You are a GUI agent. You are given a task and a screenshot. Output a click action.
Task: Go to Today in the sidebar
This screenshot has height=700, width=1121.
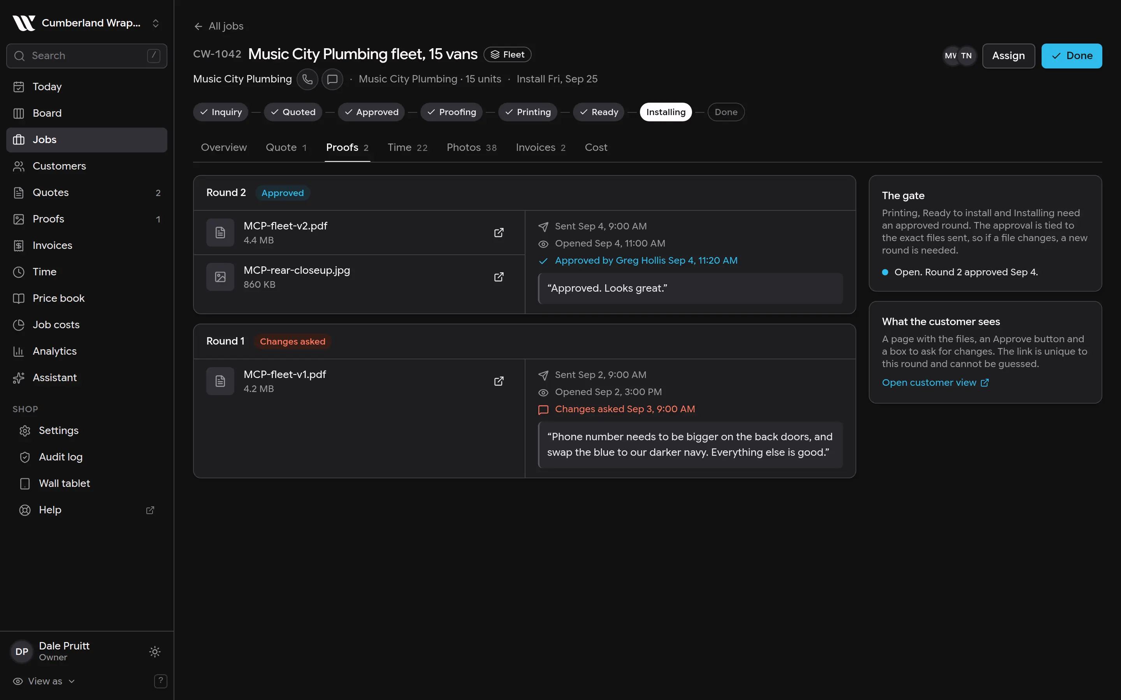pyautogui.click(x=87, y=87)
